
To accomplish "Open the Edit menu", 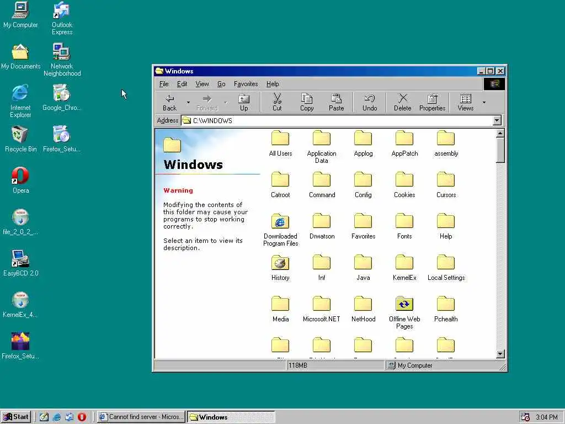I will coord(182,84).
